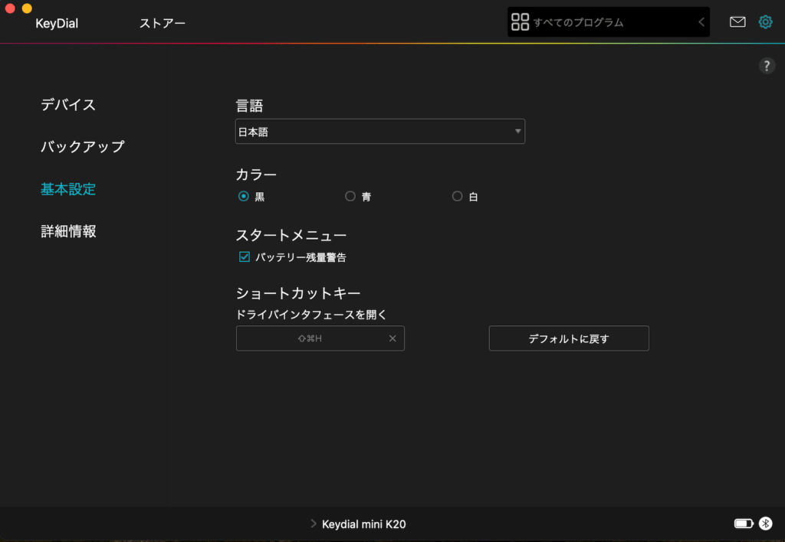
Task: Switch to the デバイス section
Action: (x=68, y=105)
